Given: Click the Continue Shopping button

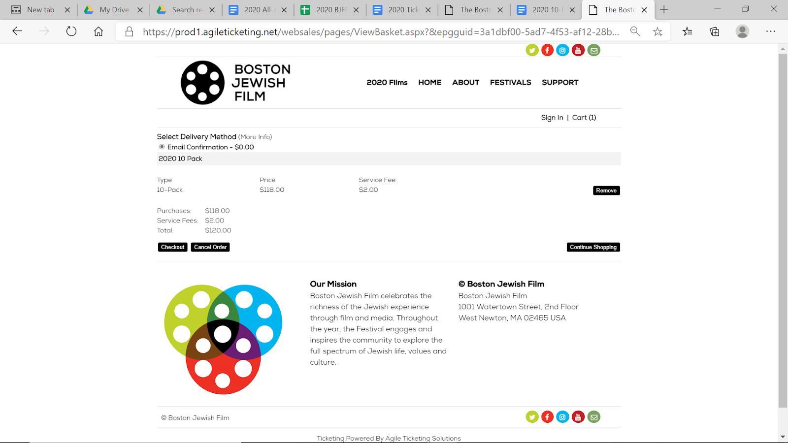Looking at the screenshot, I should pos(593,247).
